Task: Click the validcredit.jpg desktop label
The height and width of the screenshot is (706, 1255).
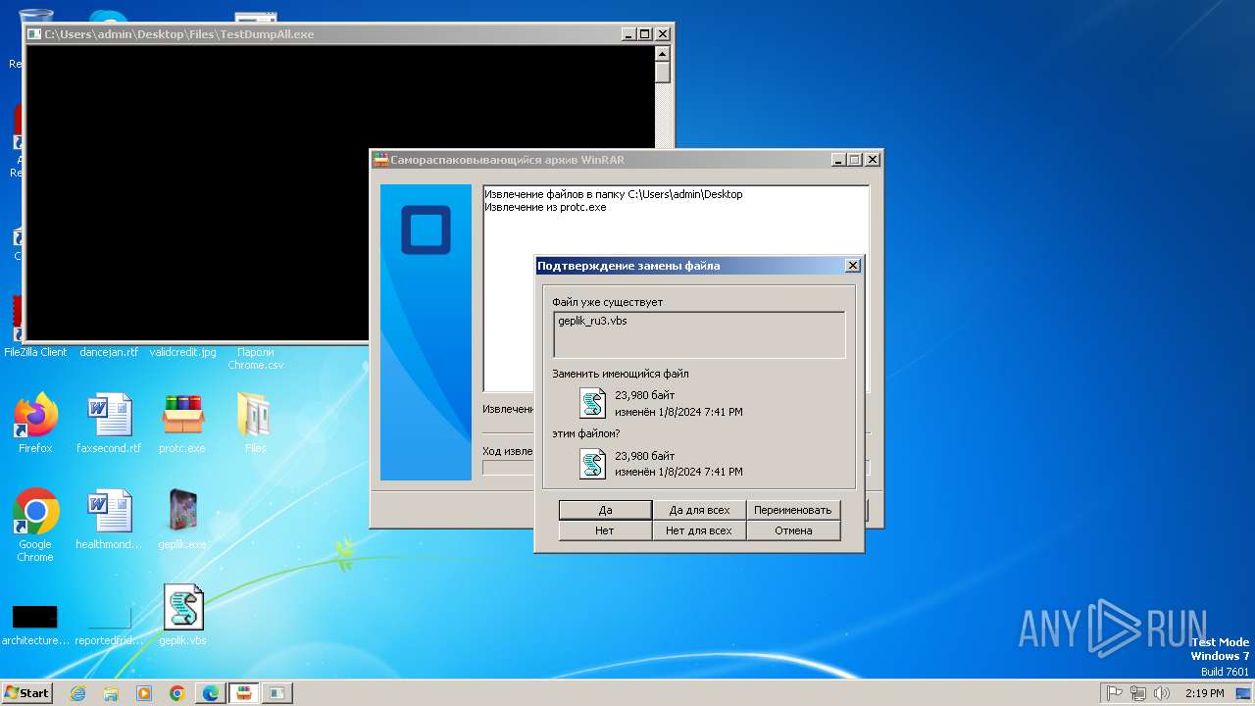Action: tap(182, 352)
